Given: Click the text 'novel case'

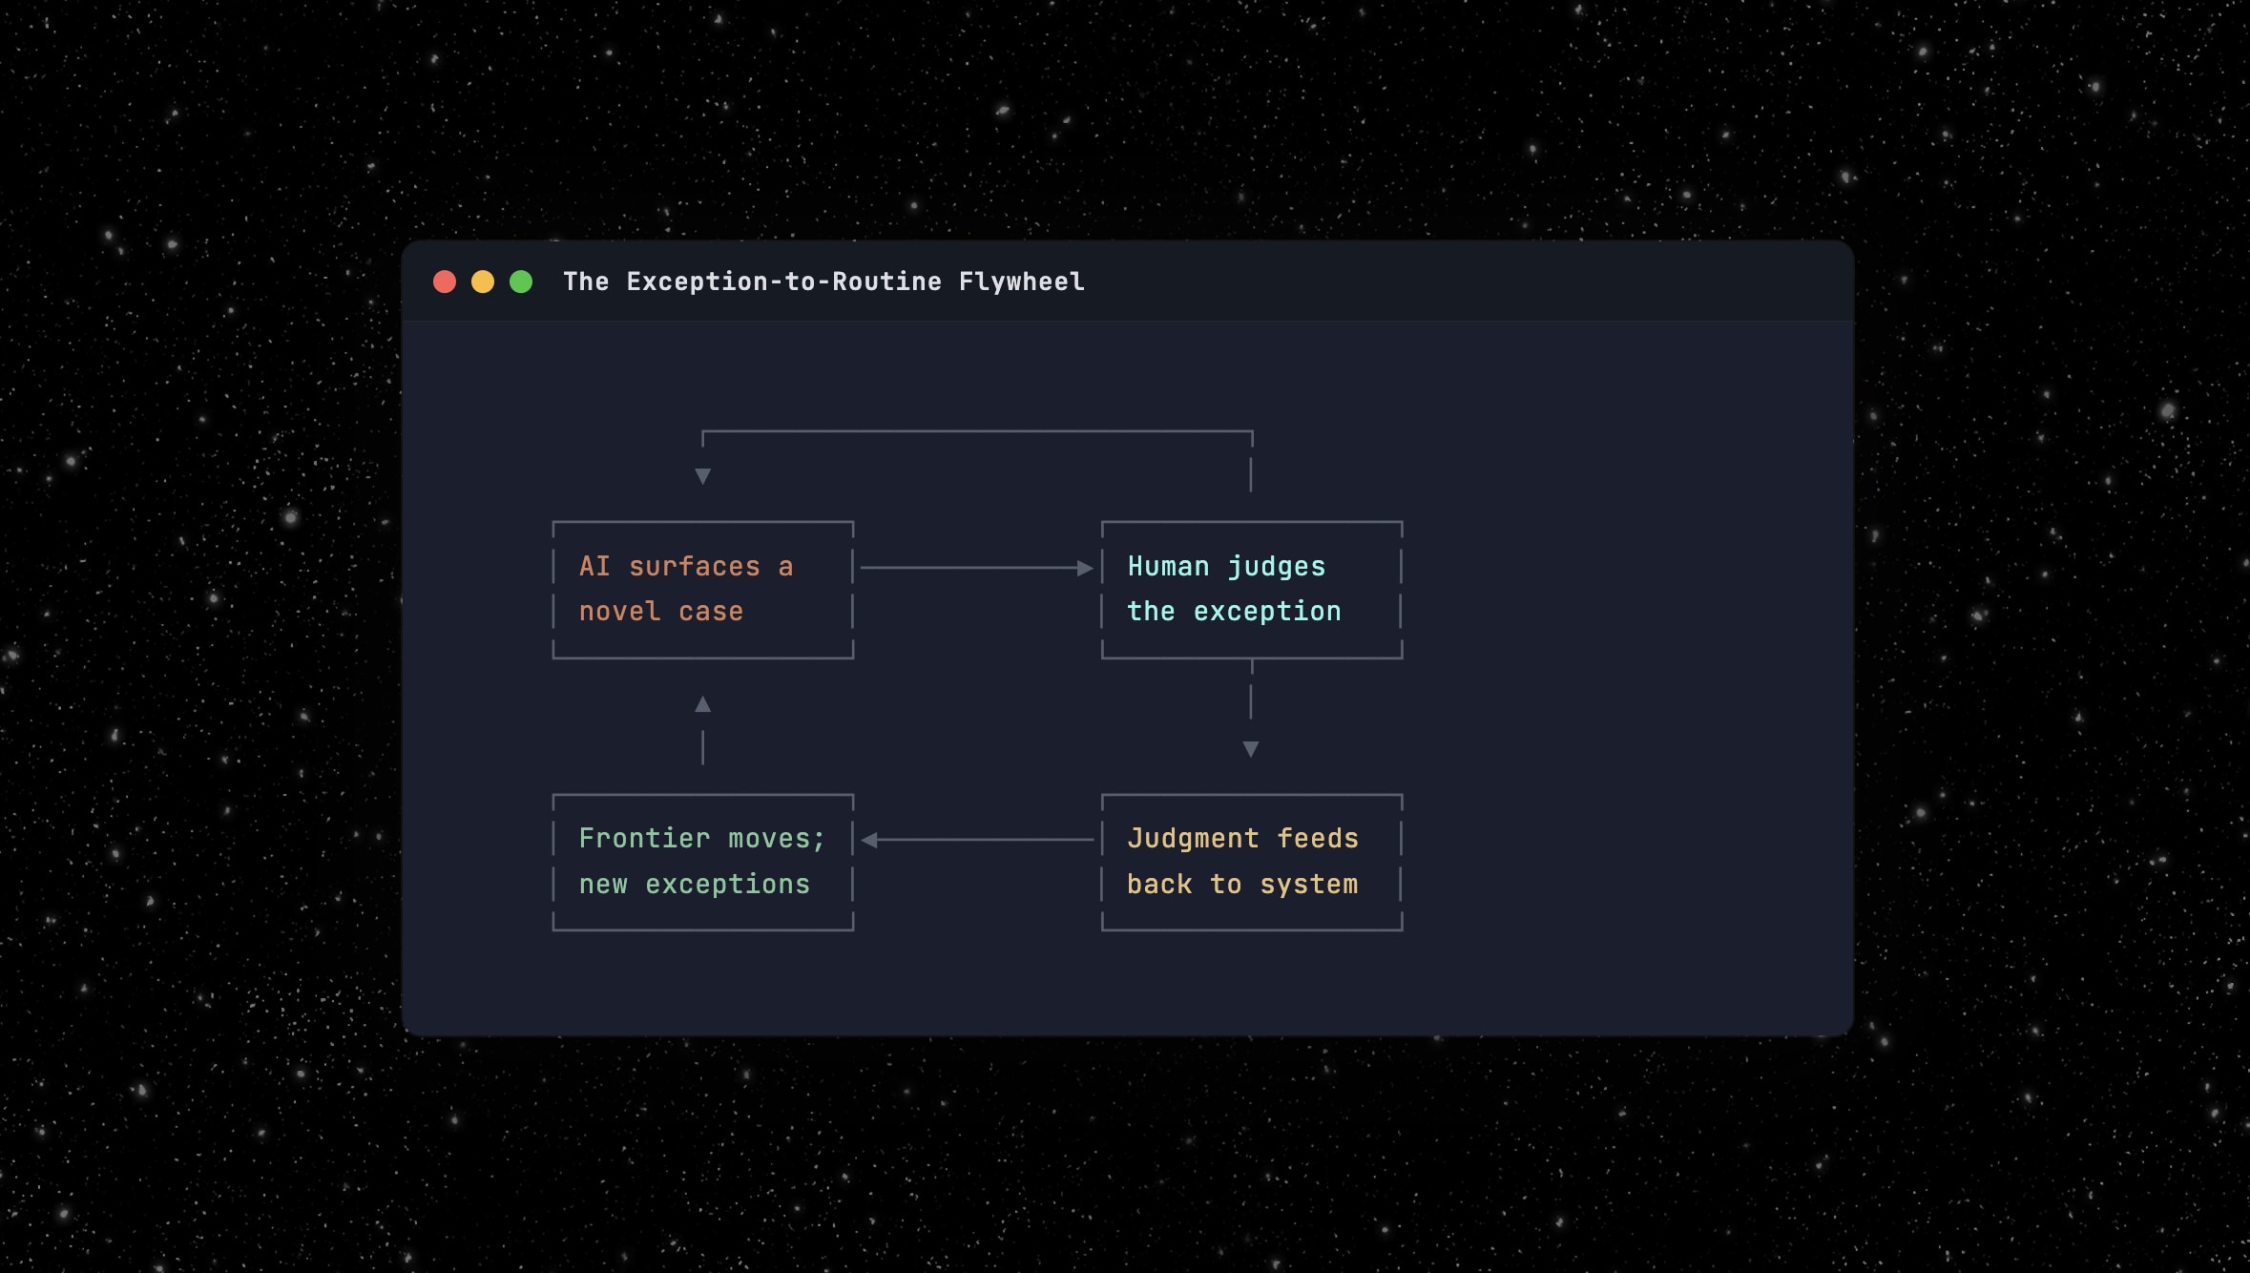Looking at the screenshot, I should [660, 612].
